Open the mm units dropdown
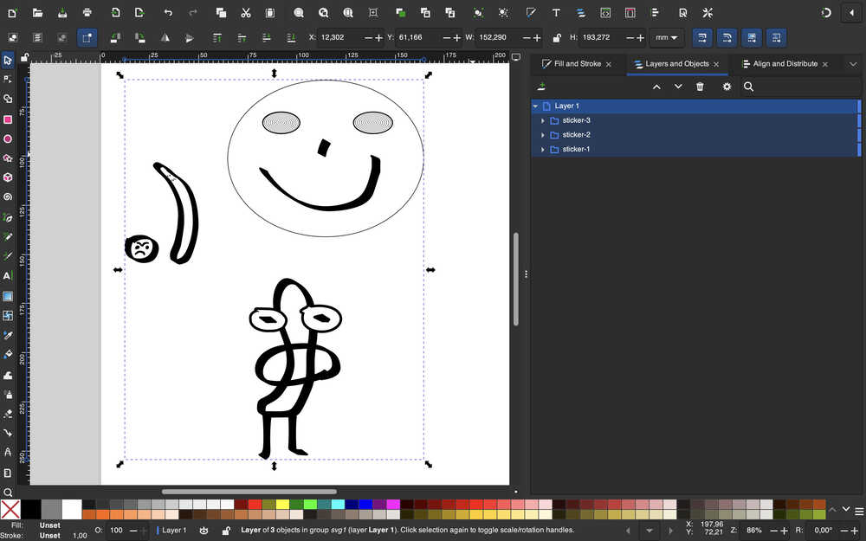The height and width of the screenshot is (541, 866). (667, 38)
